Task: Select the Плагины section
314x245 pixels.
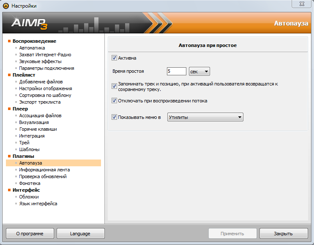Action: coord(23,156)
